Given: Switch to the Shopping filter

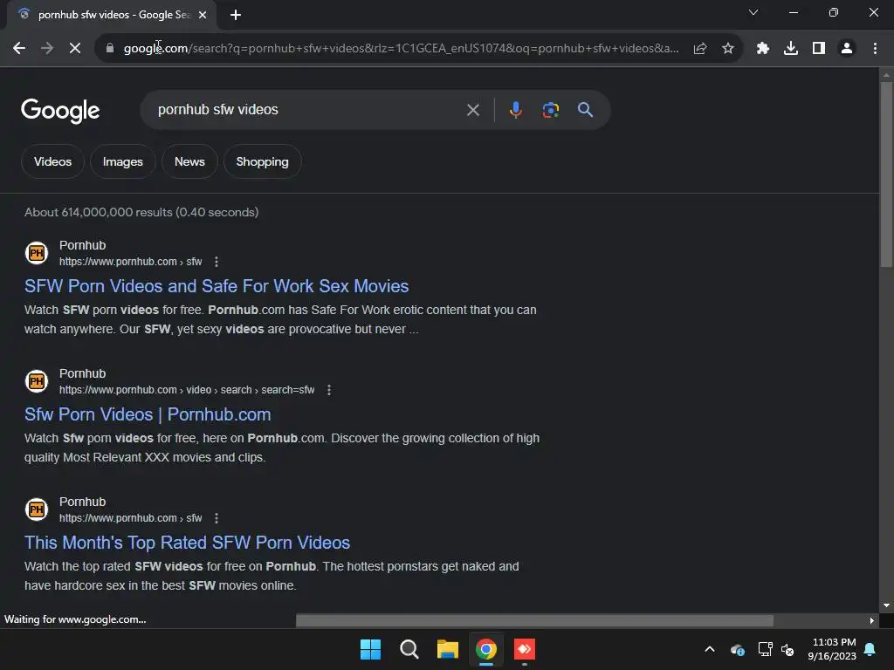Looking at the screenshot, I should (x=262, y=161).
